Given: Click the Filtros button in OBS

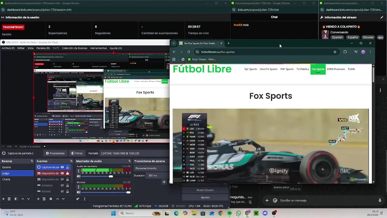Looking at the screenshot, I should (76, 153).
